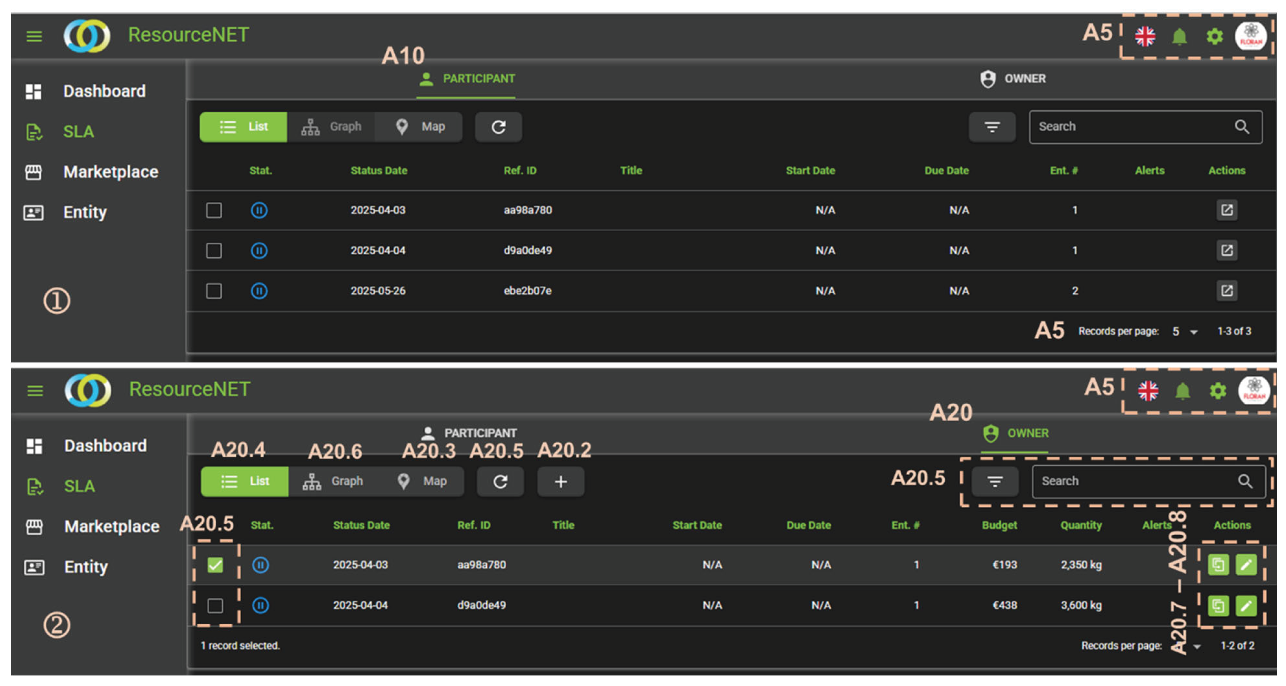Tick the checkbox for row 2025-05-26
Image resolution: width=1286 pixels, height=686 pixels.
(x=214, y=291)
